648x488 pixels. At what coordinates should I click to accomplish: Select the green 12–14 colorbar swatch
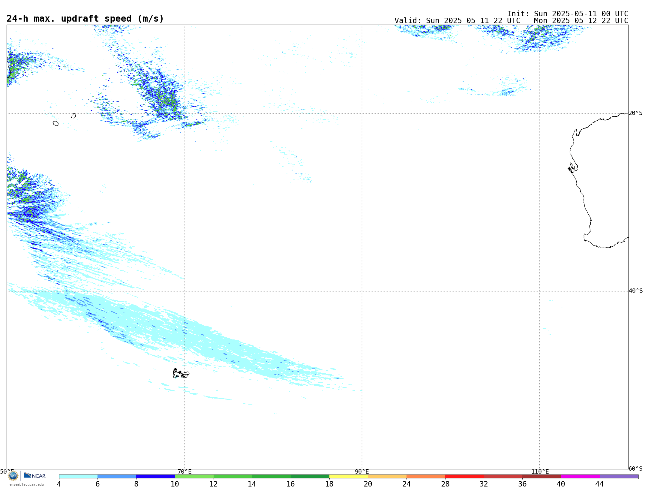coord(233,477)
